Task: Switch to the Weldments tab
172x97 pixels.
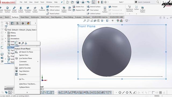Action: click(35, 17)
